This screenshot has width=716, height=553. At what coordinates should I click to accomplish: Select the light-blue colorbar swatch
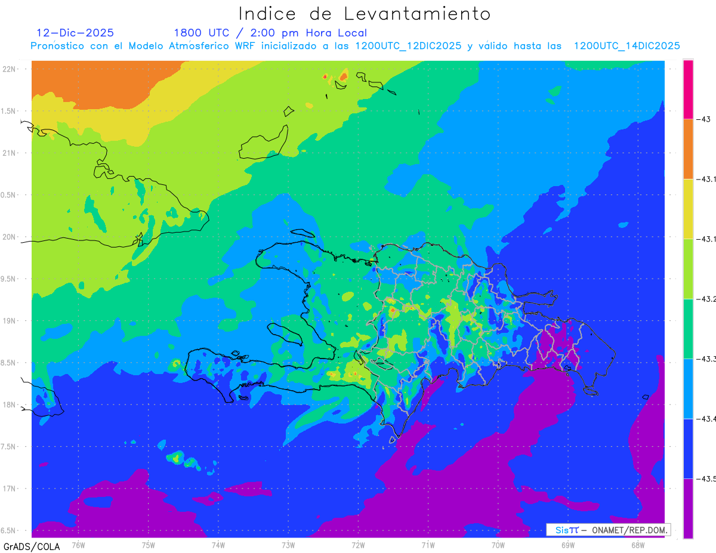pos(688,388)
